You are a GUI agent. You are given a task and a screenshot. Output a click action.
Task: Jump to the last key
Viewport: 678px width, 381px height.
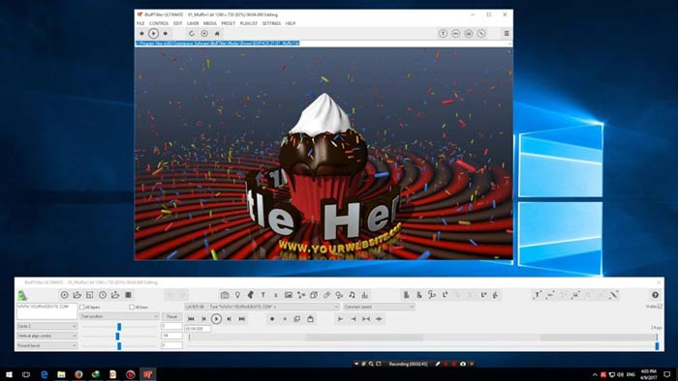pyautogui.click(x=242, y=319)
